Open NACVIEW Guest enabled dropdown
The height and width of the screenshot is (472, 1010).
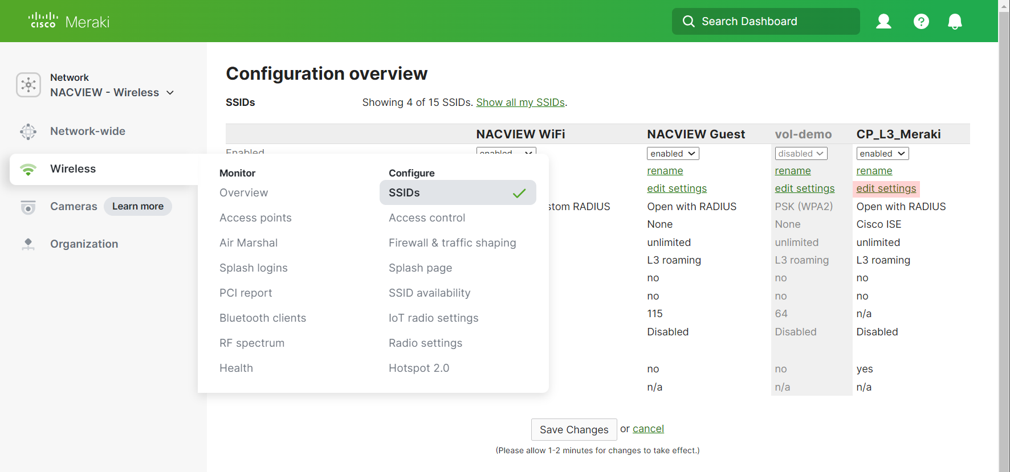pos(673,154)
